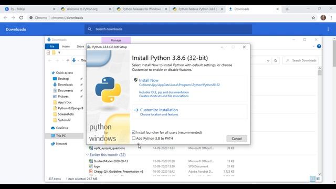Minimize Python Setup dialog
Screen dimensions: 336x189
[222, 47]
